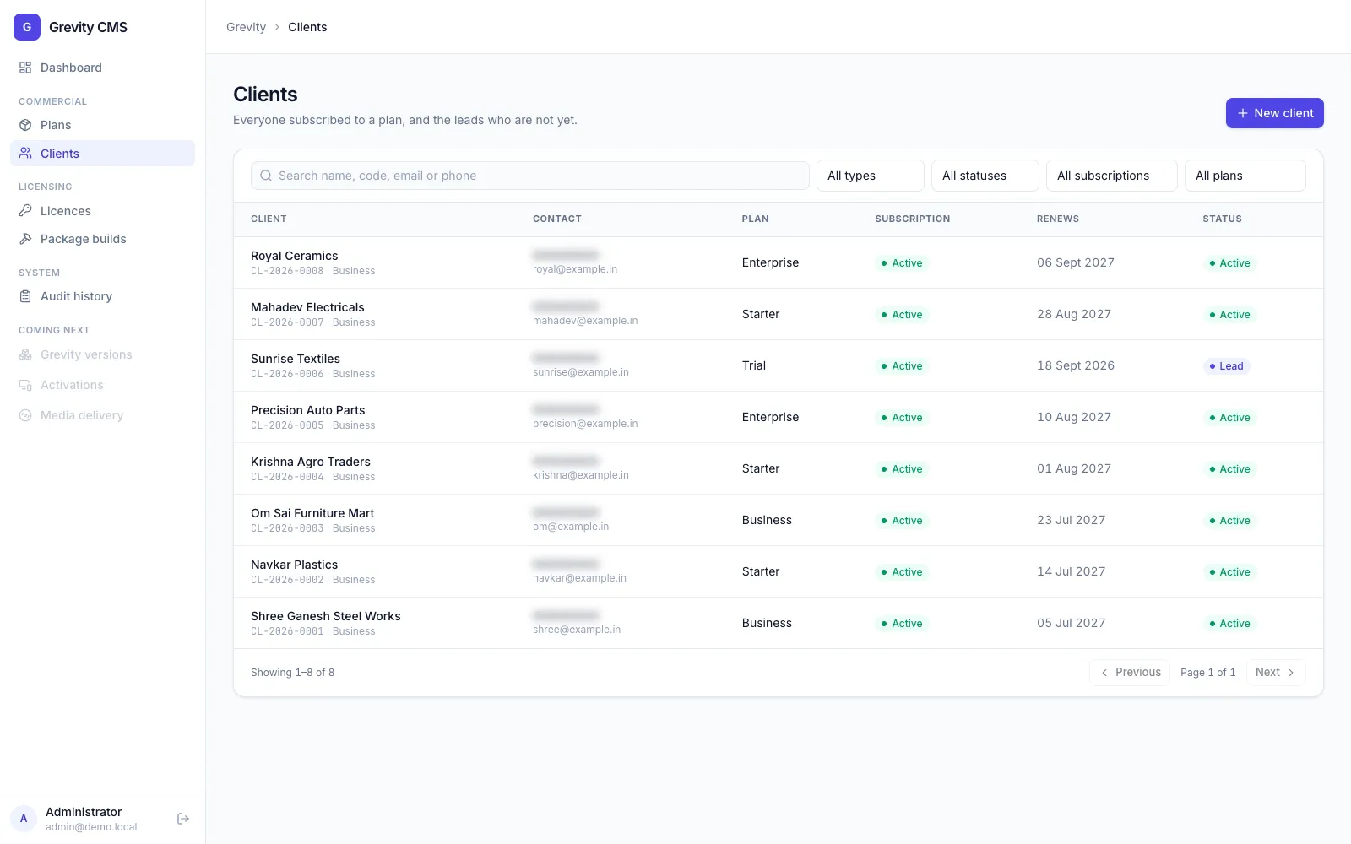Click the Administrator avatar circle
1351x844 pixels.
pos(24,819)
